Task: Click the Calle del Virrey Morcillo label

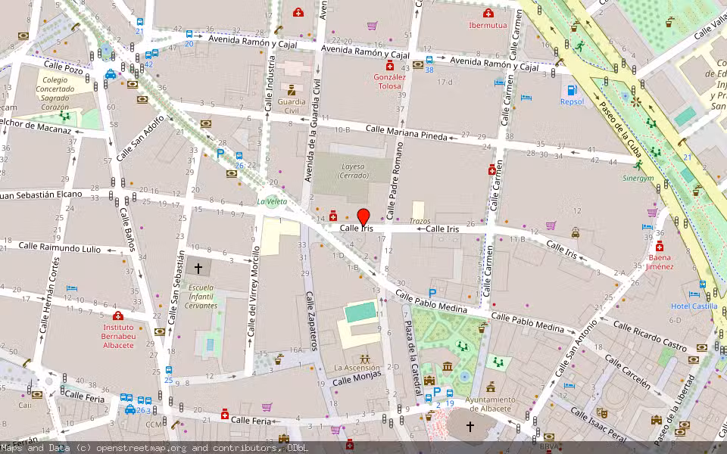Action: [x=254, y=291]
